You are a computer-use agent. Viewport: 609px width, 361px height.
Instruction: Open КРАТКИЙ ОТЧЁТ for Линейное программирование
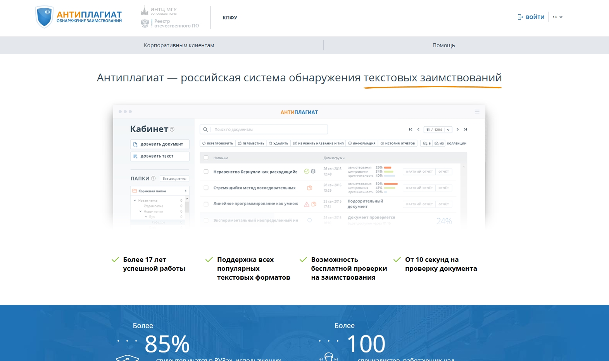419,204
